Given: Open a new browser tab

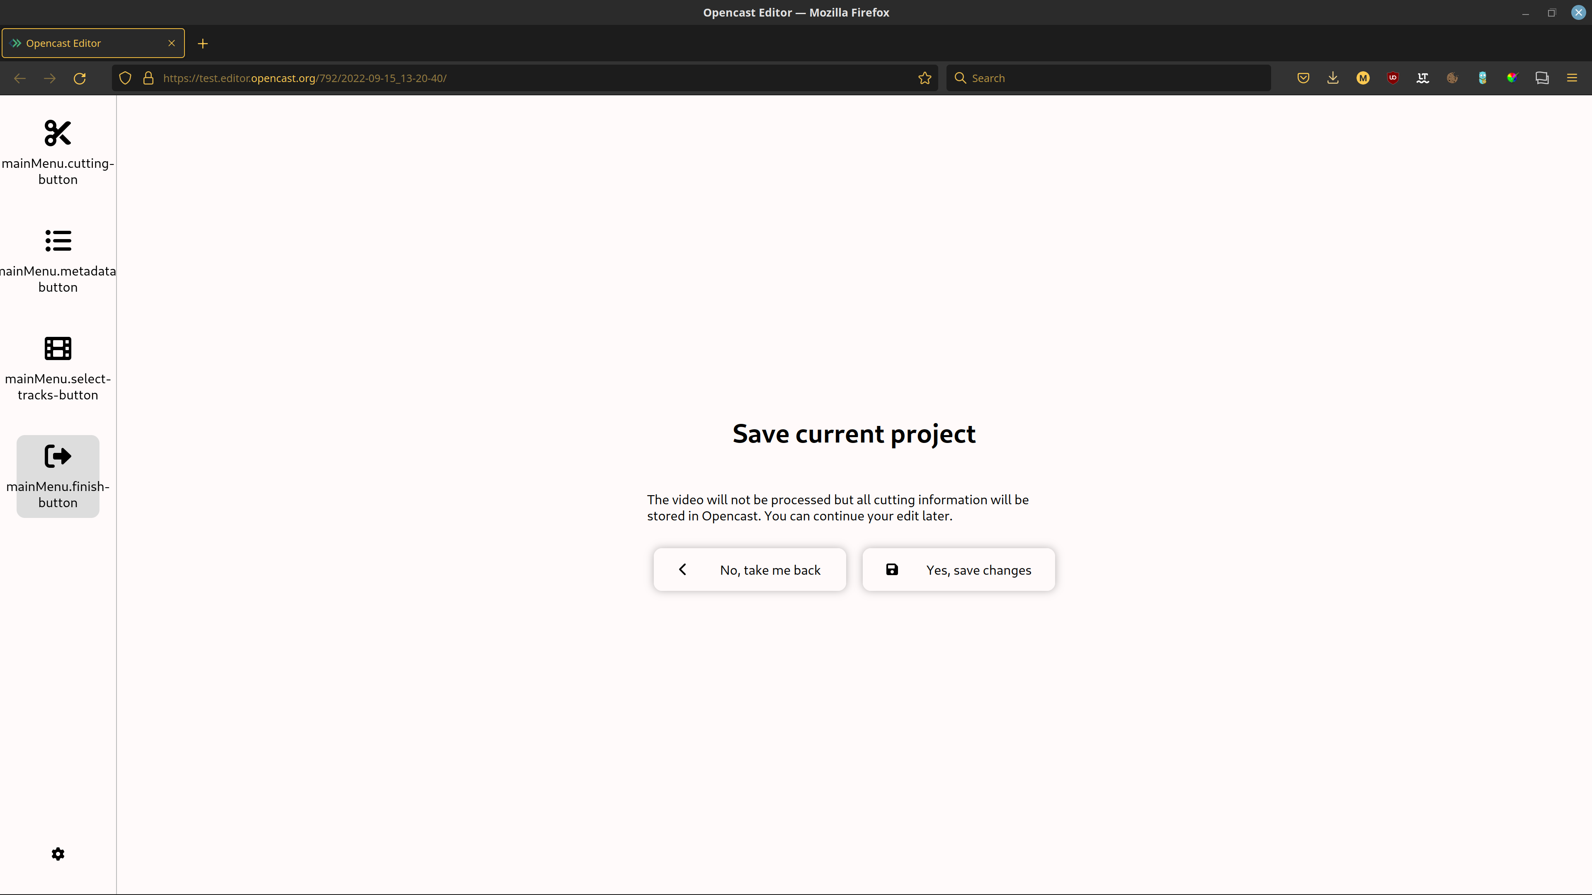Looking at the screenshot, I should [x=203, y=43].
